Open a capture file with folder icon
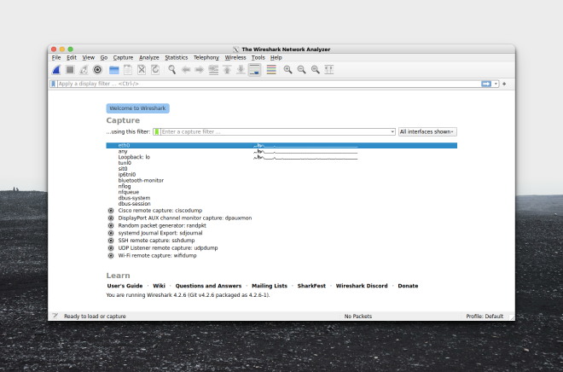This screenshot has height=372, width=563. [x=113, y=70]
